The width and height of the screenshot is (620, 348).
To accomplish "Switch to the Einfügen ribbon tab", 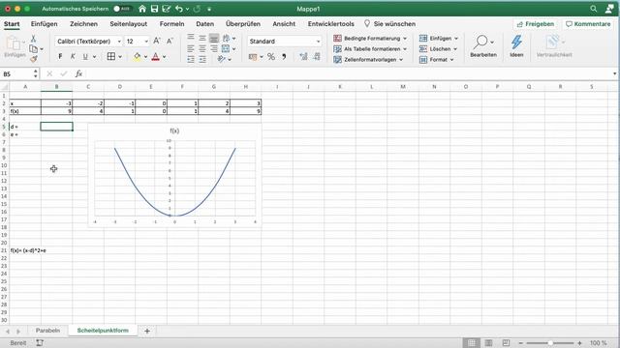I will tap(45, 24).
